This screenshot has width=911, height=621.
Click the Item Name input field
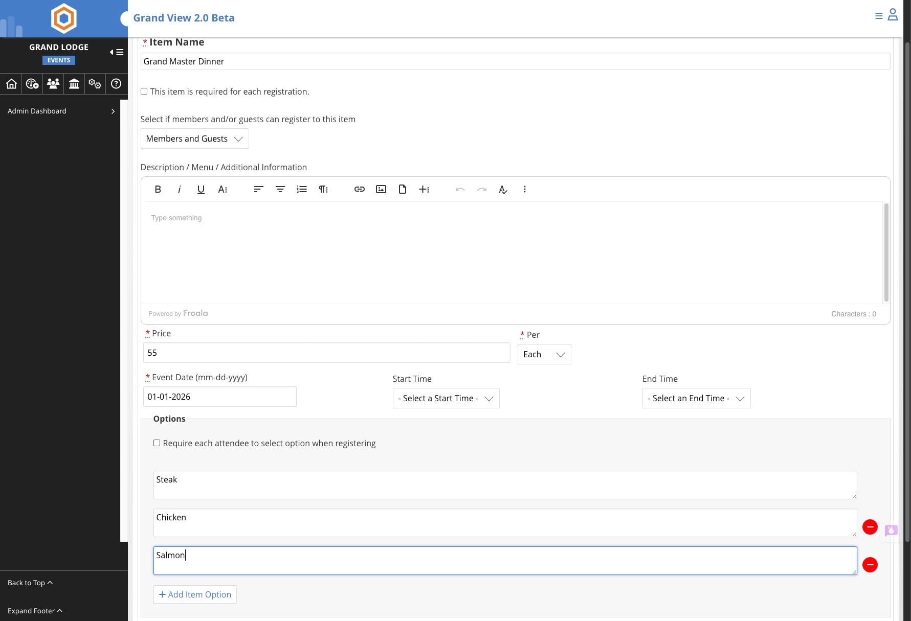tap(515, 61)
